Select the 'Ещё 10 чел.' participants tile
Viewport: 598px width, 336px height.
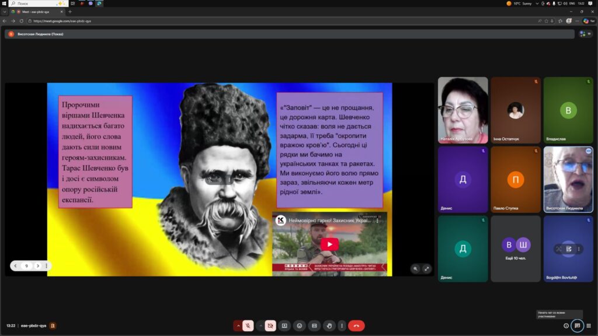tap(515, 249)
